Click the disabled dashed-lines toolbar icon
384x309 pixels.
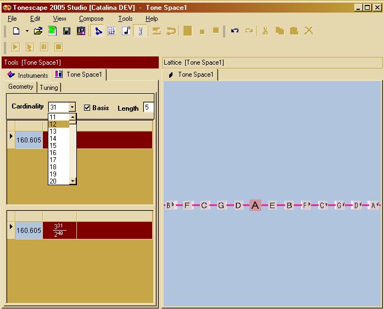pos(157,31)
